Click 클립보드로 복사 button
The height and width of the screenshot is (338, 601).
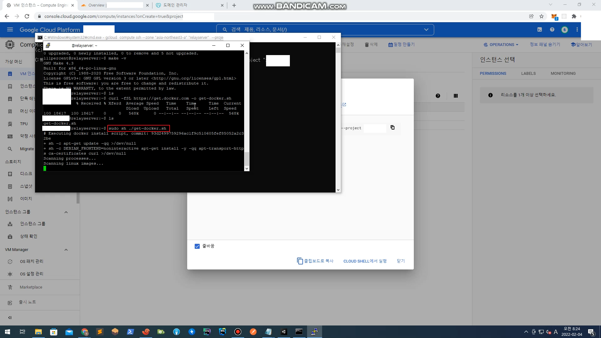(315, 261)
